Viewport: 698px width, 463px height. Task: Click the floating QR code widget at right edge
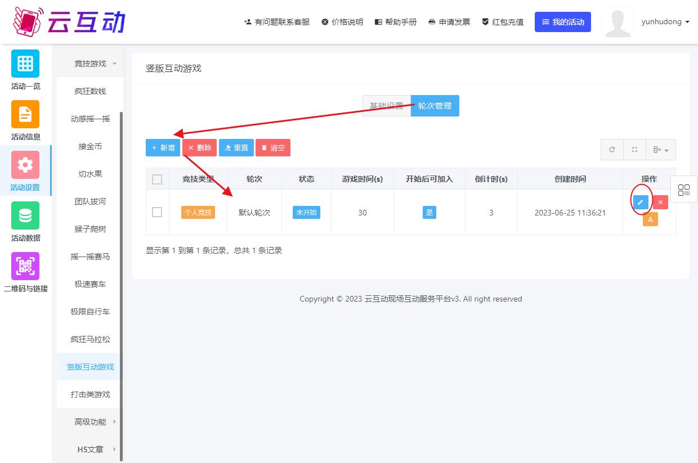pyautogui.click(x=684, y=190)
